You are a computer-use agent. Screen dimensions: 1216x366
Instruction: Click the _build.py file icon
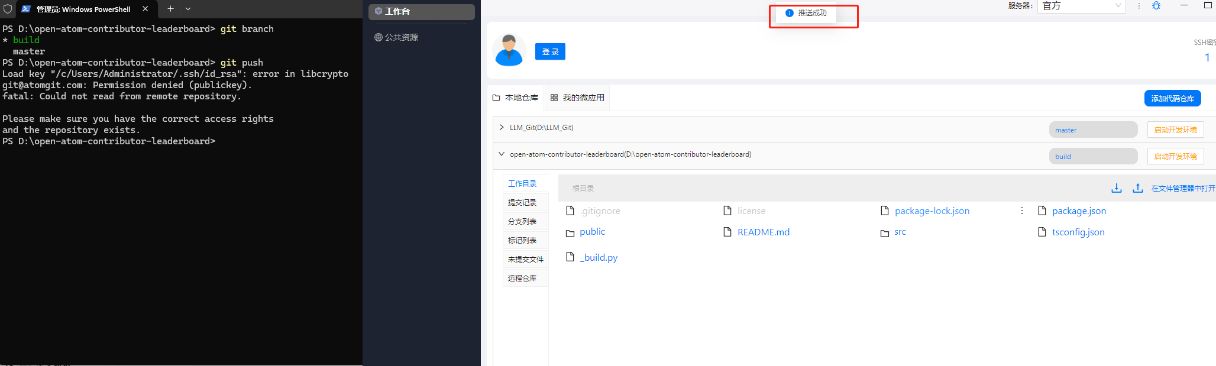[x=570, y=257]
